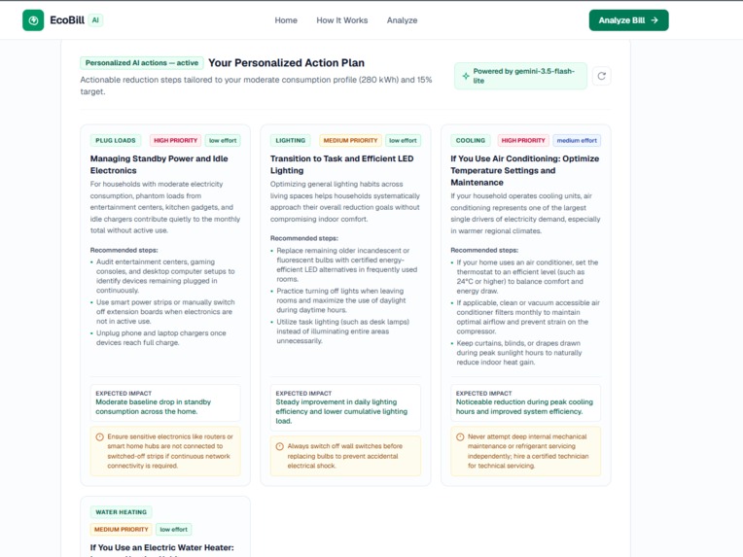Click the LIGHTING category tag
Screen dimensions: 743x557
click(x=291, y=141)
